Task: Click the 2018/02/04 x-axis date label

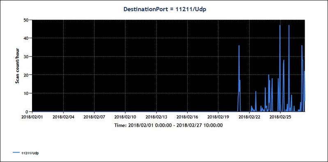Action: [63, 117]
